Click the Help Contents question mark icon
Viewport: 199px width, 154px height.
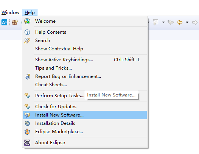(x=27, y=32)
